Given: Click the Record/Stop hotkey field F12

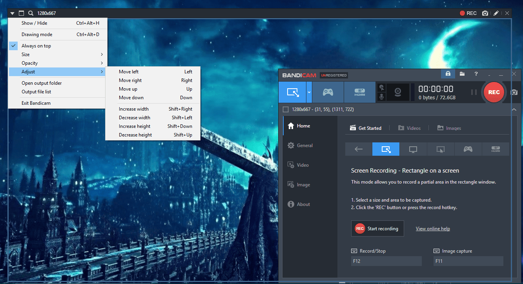Looking at the screenshot, I should 386,261.
